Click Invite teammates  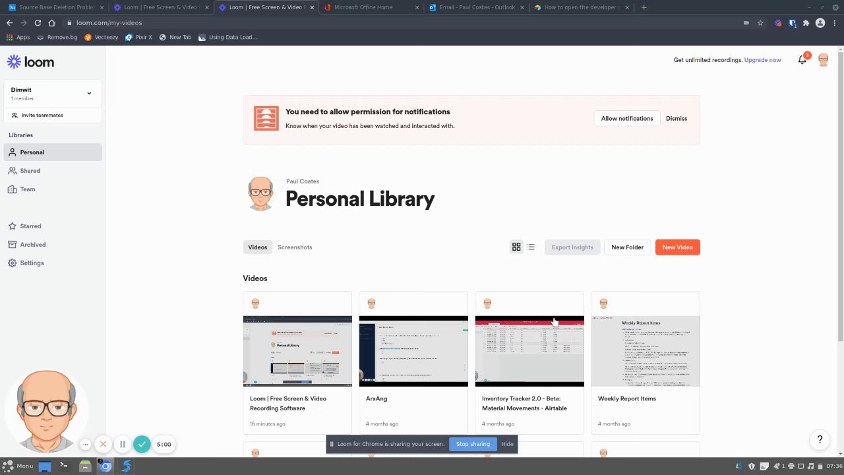tap(42, 115)
